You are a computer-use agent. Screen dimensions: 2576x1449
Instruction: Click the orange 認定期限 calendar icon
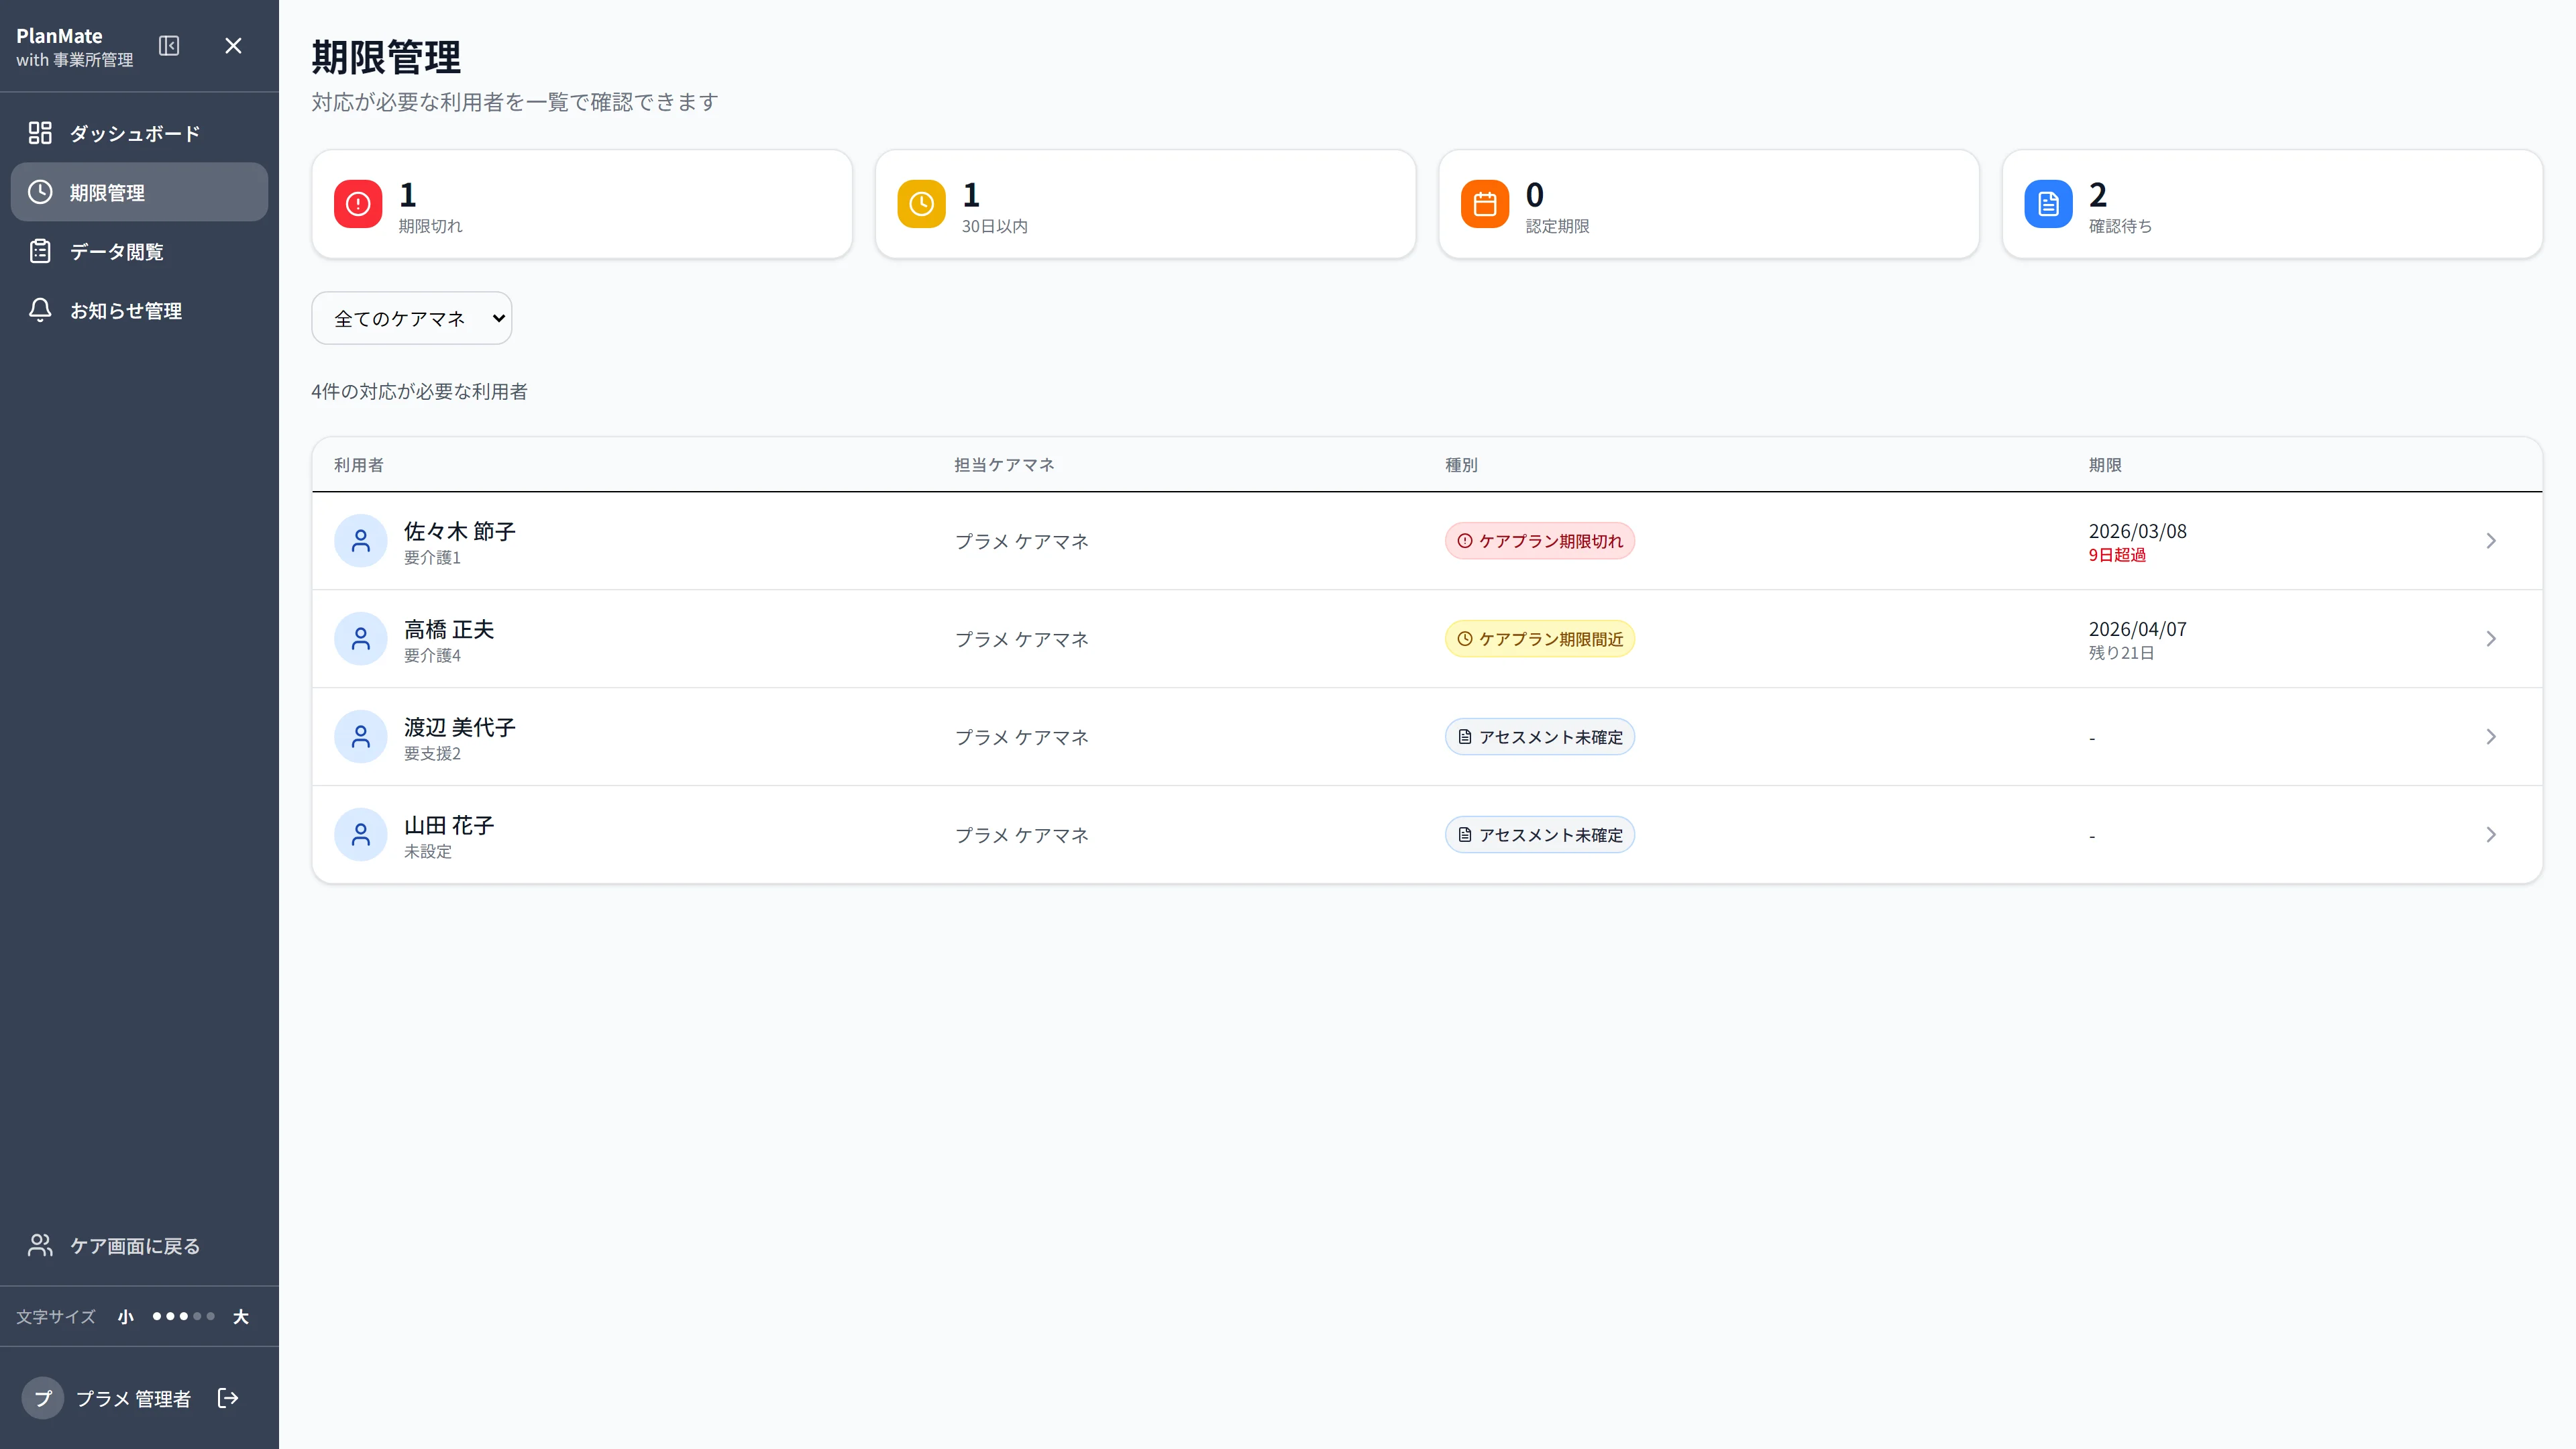(1485, 204)
